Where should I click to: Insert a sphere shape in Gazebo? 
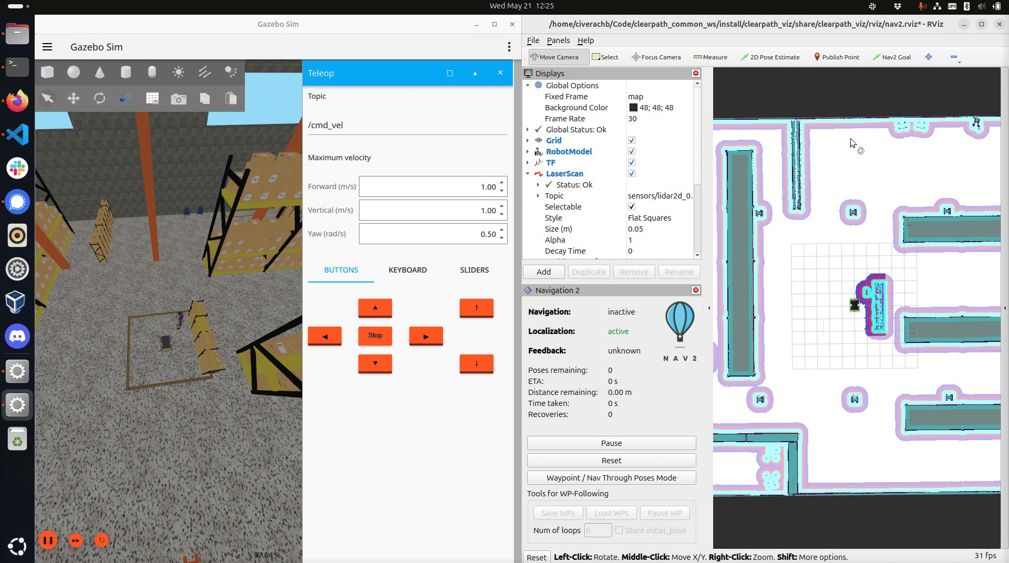pos(74,72)
